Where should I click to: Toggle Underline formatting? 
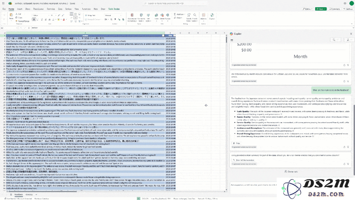[42, 19]
